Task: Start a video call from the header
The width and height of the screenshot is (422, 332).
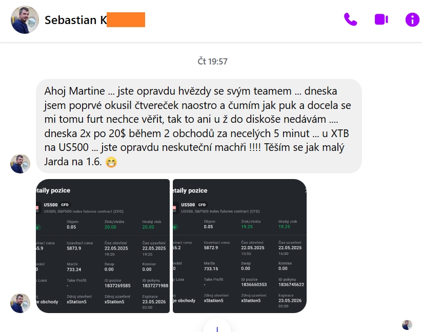Action: [381, 19]
